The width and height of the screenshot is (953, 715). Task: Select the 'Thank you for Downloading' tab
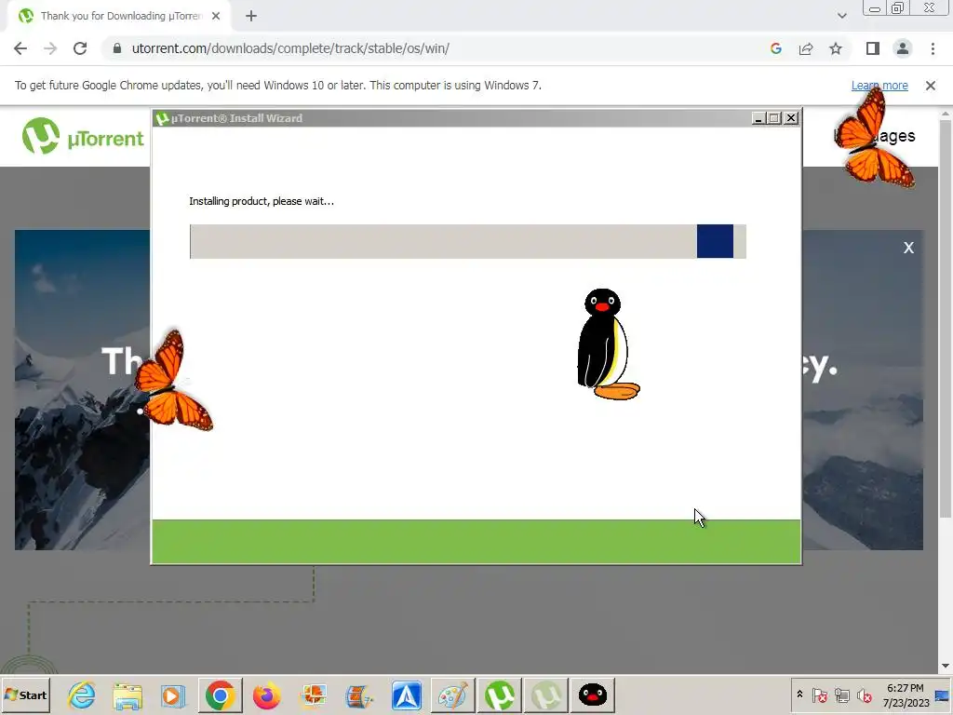point(120,17)
